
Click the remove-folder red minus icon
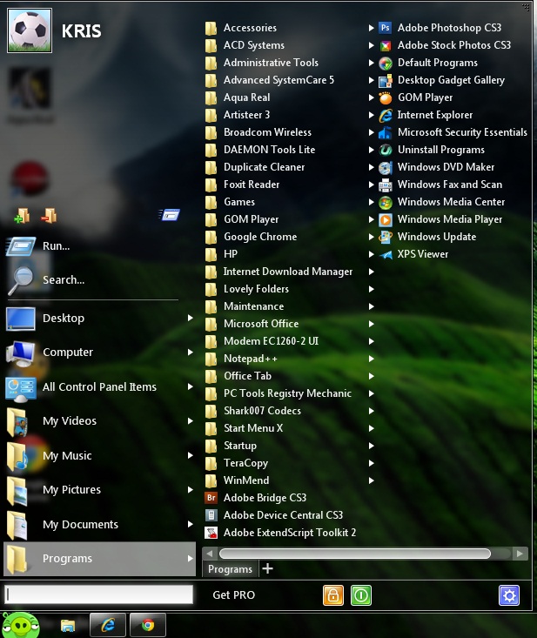(x=50, y=216)
